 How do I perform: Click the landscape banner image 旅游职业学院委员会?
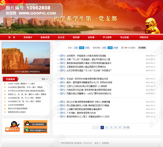(26, 58)
